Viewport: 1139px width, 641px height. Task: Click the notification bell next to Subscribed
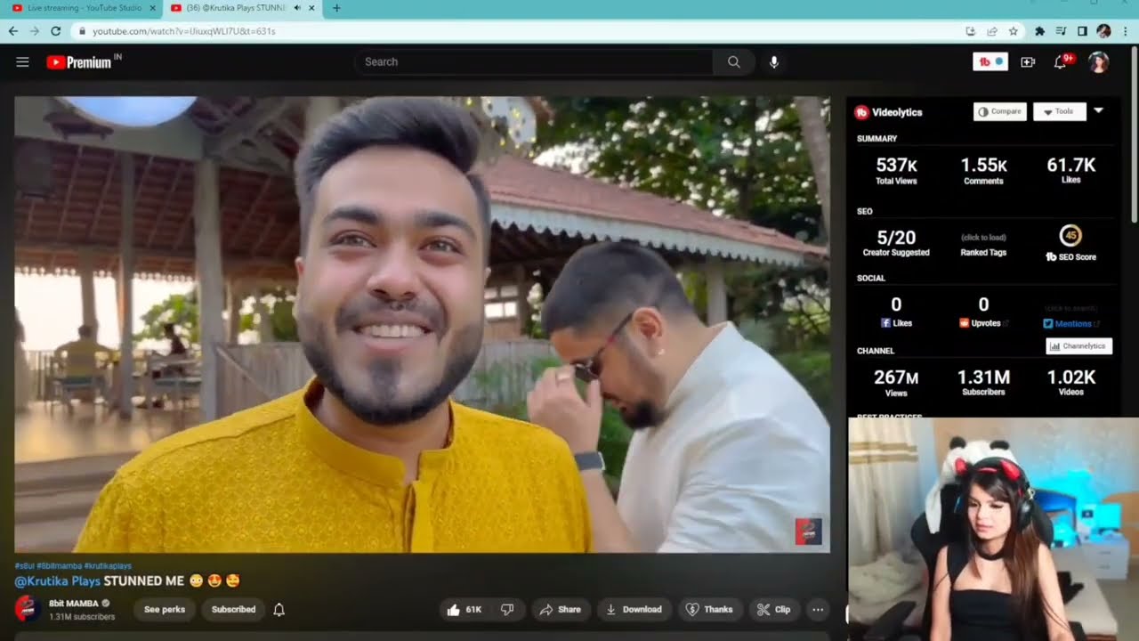[x=279, y=610]
